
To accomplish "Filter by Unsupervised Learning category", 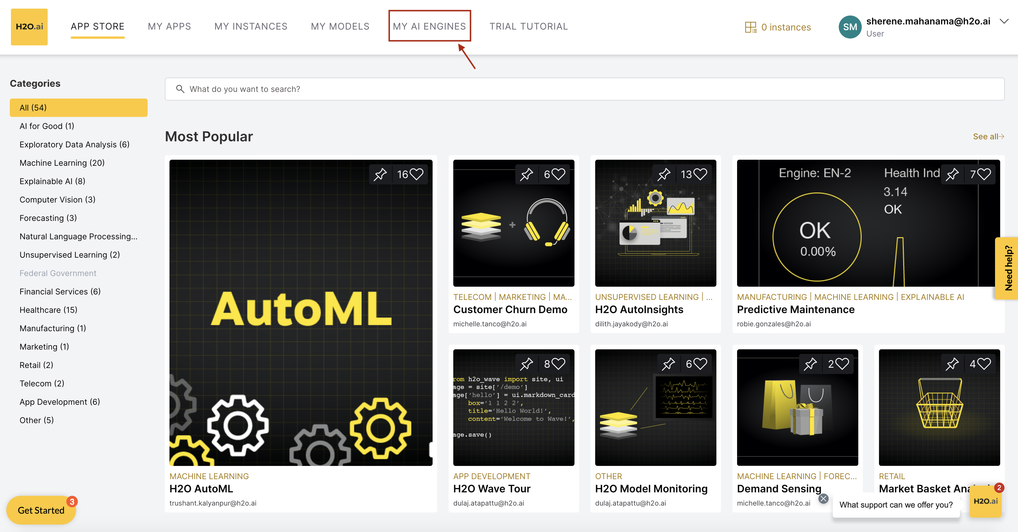I will tap(70, 255).
